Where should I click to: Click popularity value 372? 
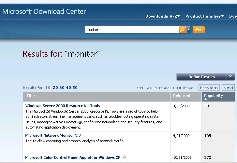pos(208,157)
